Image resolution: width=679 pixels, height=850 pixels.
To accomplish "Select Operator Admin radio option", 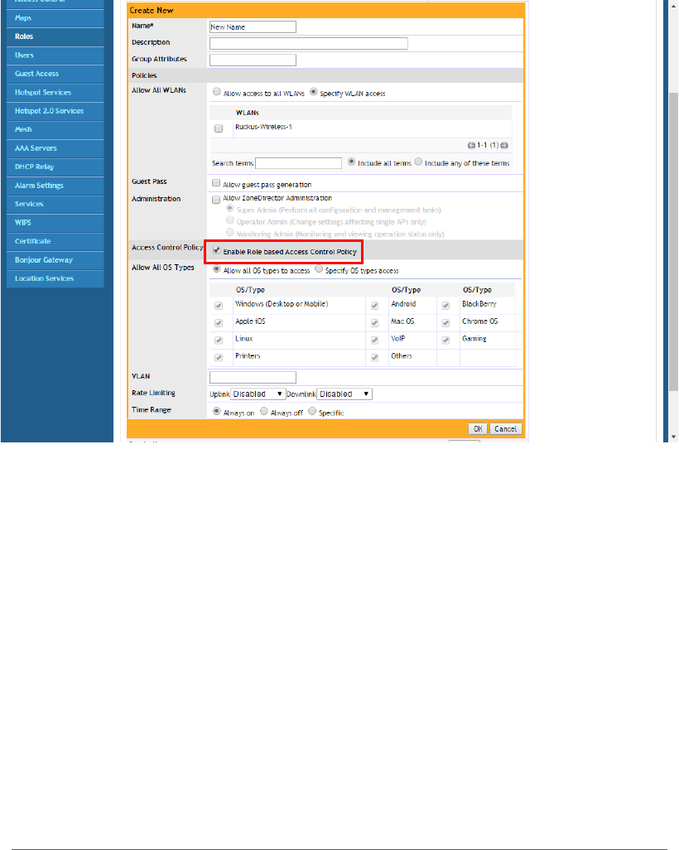I will [229, 220].
